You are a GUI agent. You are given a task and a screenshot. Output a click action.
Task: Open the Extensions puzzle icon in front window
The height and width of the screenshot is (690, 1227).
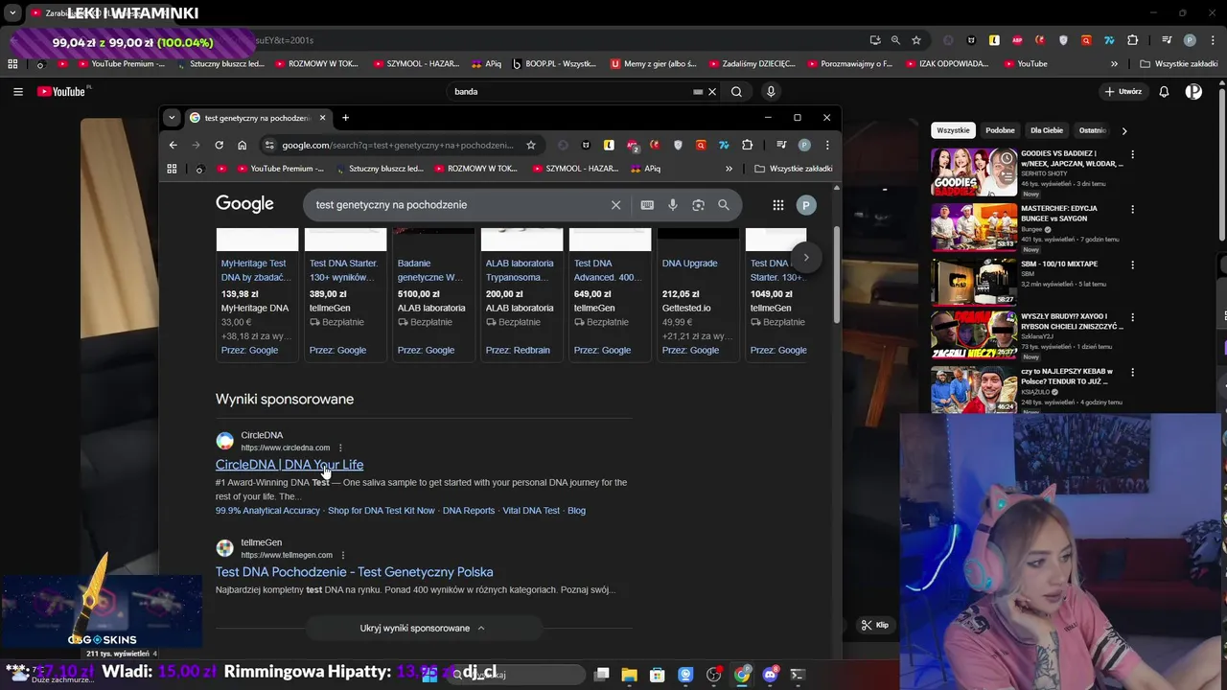coord(747,145)
